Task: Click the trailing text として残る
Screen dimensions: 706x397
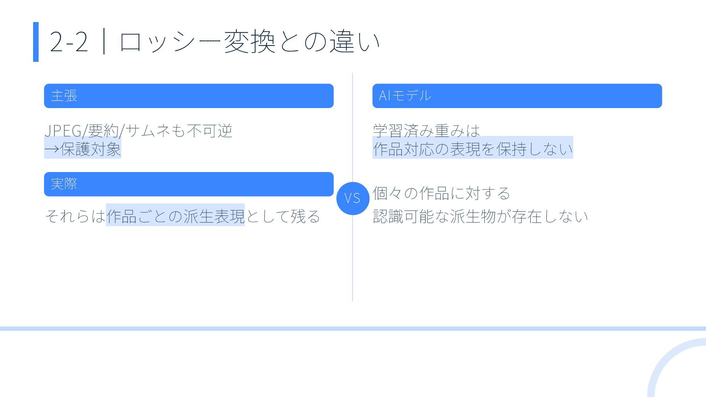Action: (x=283, y=216)
